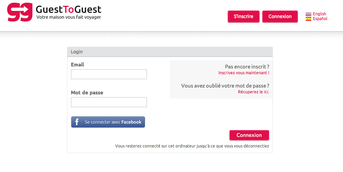Click the 'Votre maison vous fait voyager' tagline
The height and width of the screenshot is (172, 343).
pos(69,17)
